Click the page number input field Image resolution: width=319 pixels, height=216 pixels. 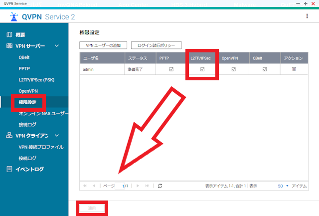(120, 186)
